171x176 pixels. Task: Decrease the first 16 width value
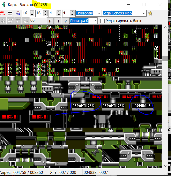32,15
